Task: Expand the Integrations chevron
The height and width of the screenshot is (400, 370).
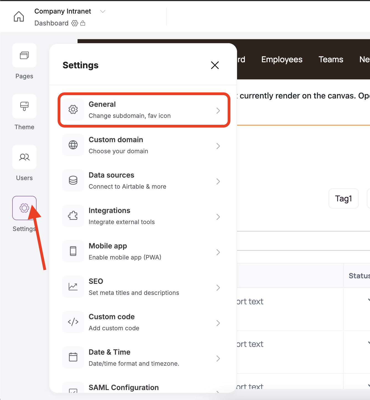Action: [218, 217]
